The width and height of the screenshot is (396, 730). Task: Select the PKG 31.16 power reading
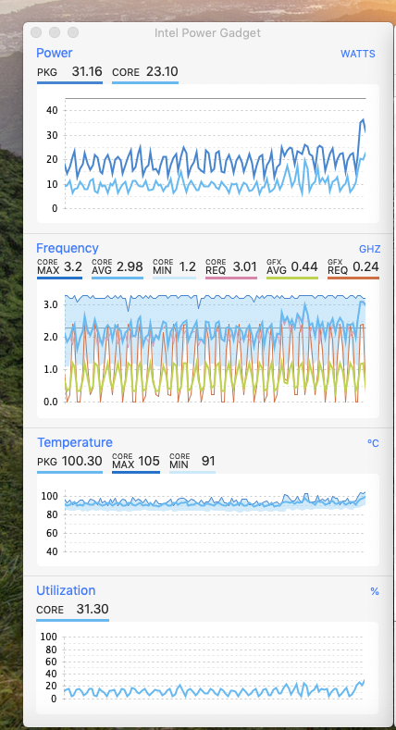coord(69,71)
